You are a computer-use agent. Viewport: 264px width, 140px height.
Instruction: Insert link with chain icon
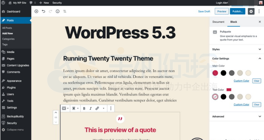tap(97, 108)
